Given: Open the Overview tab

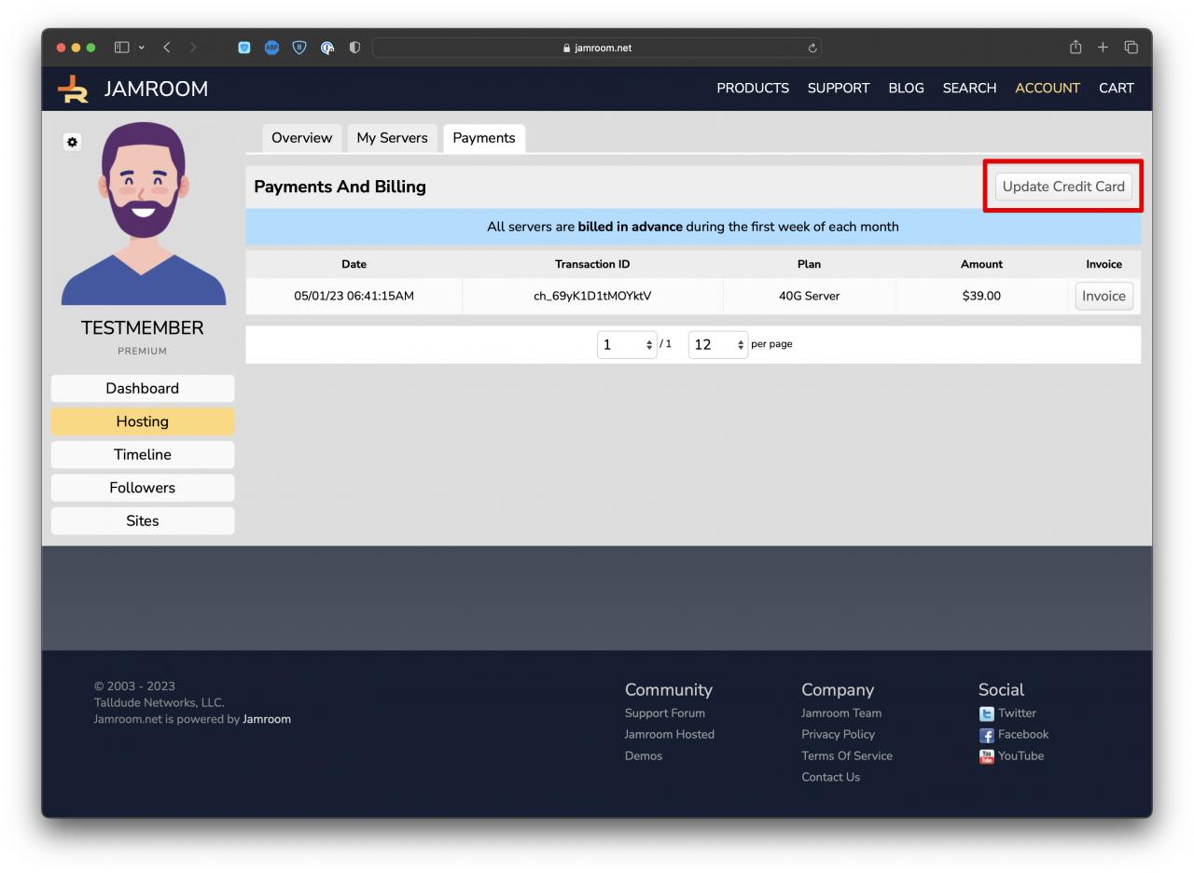Looking at the screenshot, I should pos(301,138).
